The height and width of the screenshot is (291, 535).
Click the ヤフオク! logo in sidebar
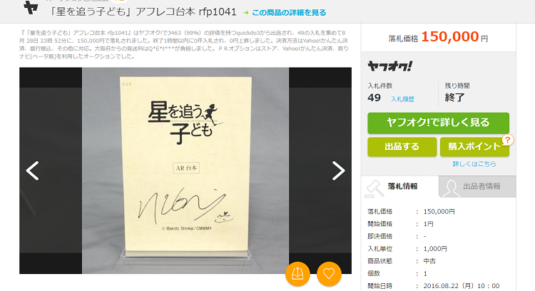[x=389, y=66]
